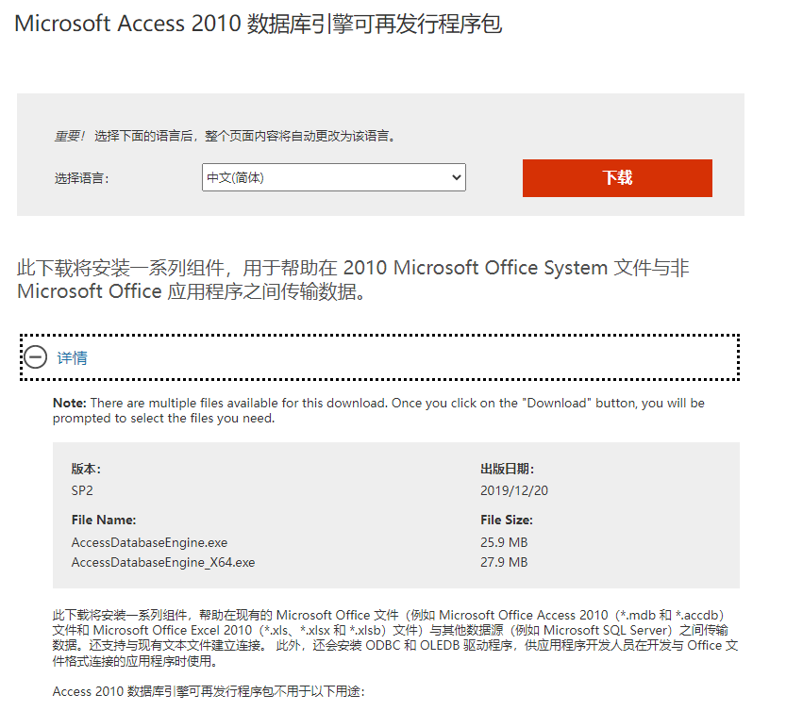Click the 25.9 MB file size
The width and height of the screenshot is (803, 711).
coord(504,542)
